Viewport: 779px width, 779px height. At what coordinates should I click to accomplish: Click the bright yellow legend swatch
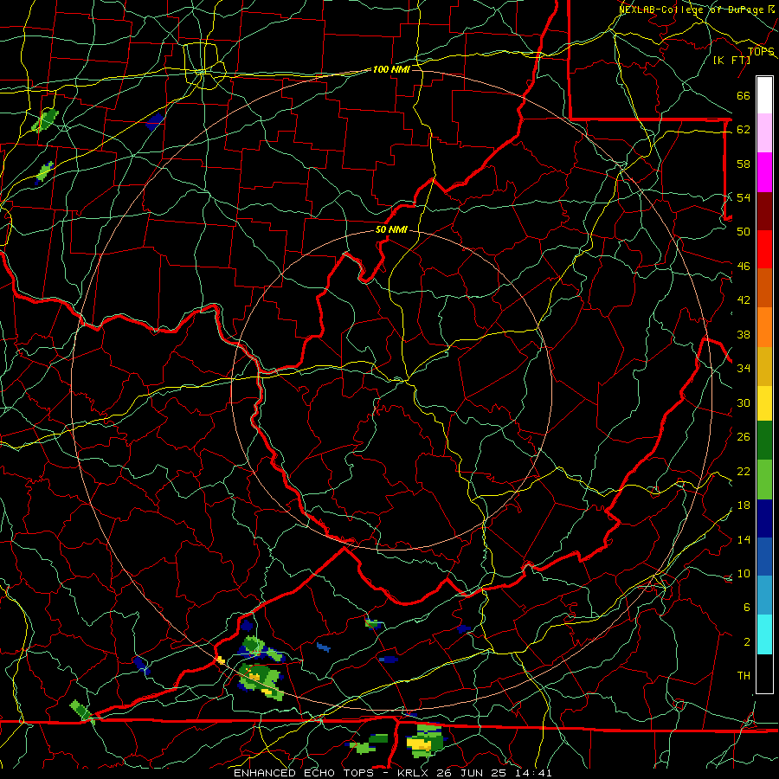764,403
